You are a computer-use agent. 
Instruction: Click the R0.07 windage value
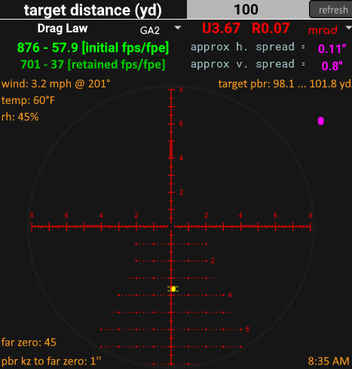tap(271, 28)
